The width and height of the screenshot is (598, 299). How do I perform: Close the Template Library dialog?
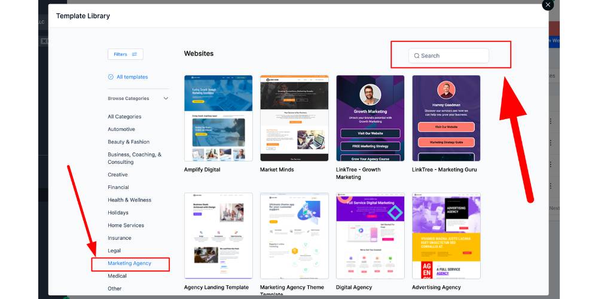(548, 5)
